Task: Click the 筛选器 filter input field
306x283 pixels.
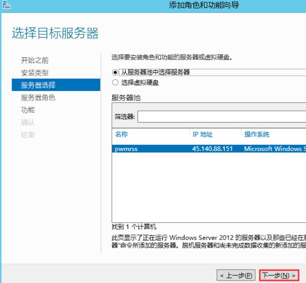Action: tap(222, 117)
